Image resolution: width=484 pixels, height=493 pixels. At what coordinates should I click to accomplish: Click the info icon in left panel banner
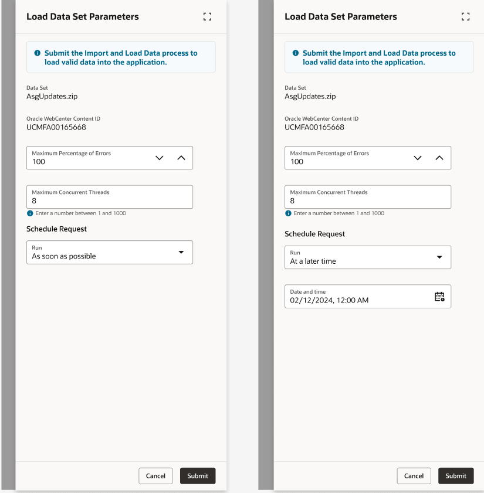click(37, 53)
